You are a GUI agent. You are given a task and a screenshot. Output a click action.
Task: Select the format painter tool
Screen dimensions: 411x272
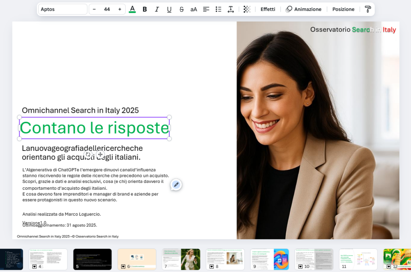point(368,9)
